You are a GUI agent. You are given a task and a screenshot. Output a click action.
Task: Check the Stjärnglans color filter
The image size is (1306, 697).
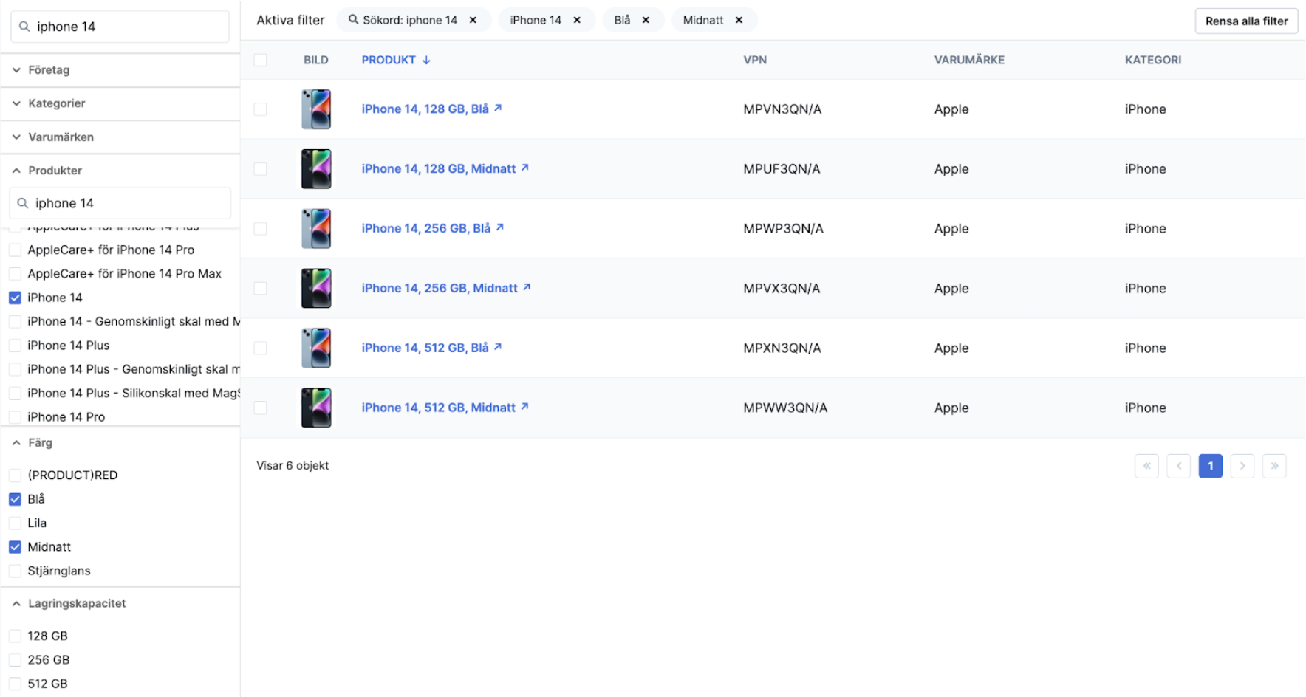click(x=15, y=571)
